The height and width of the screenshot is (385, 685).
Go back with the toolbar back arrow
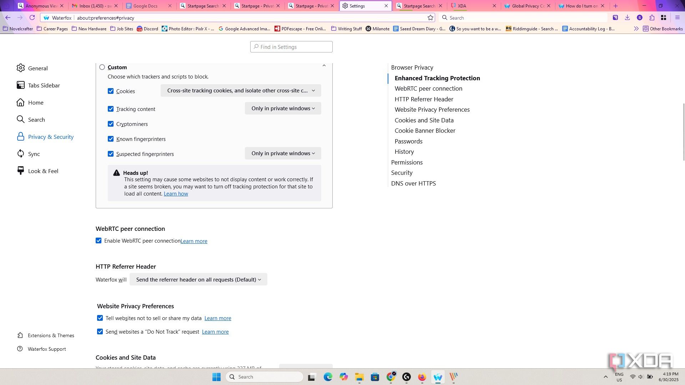tap(8, 17)
